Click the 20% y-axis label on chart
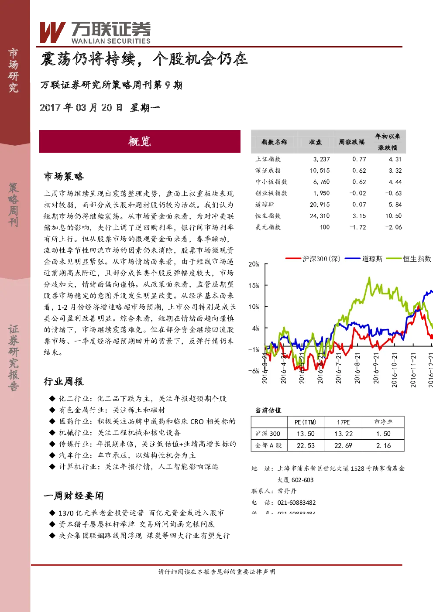The height and width of the screenshot is (612, 433). tap(254, 264)
